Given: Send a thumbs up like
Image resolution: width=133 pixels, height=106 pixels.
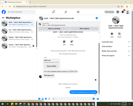Looking at the screenshot, I should (x=98, y=99).
